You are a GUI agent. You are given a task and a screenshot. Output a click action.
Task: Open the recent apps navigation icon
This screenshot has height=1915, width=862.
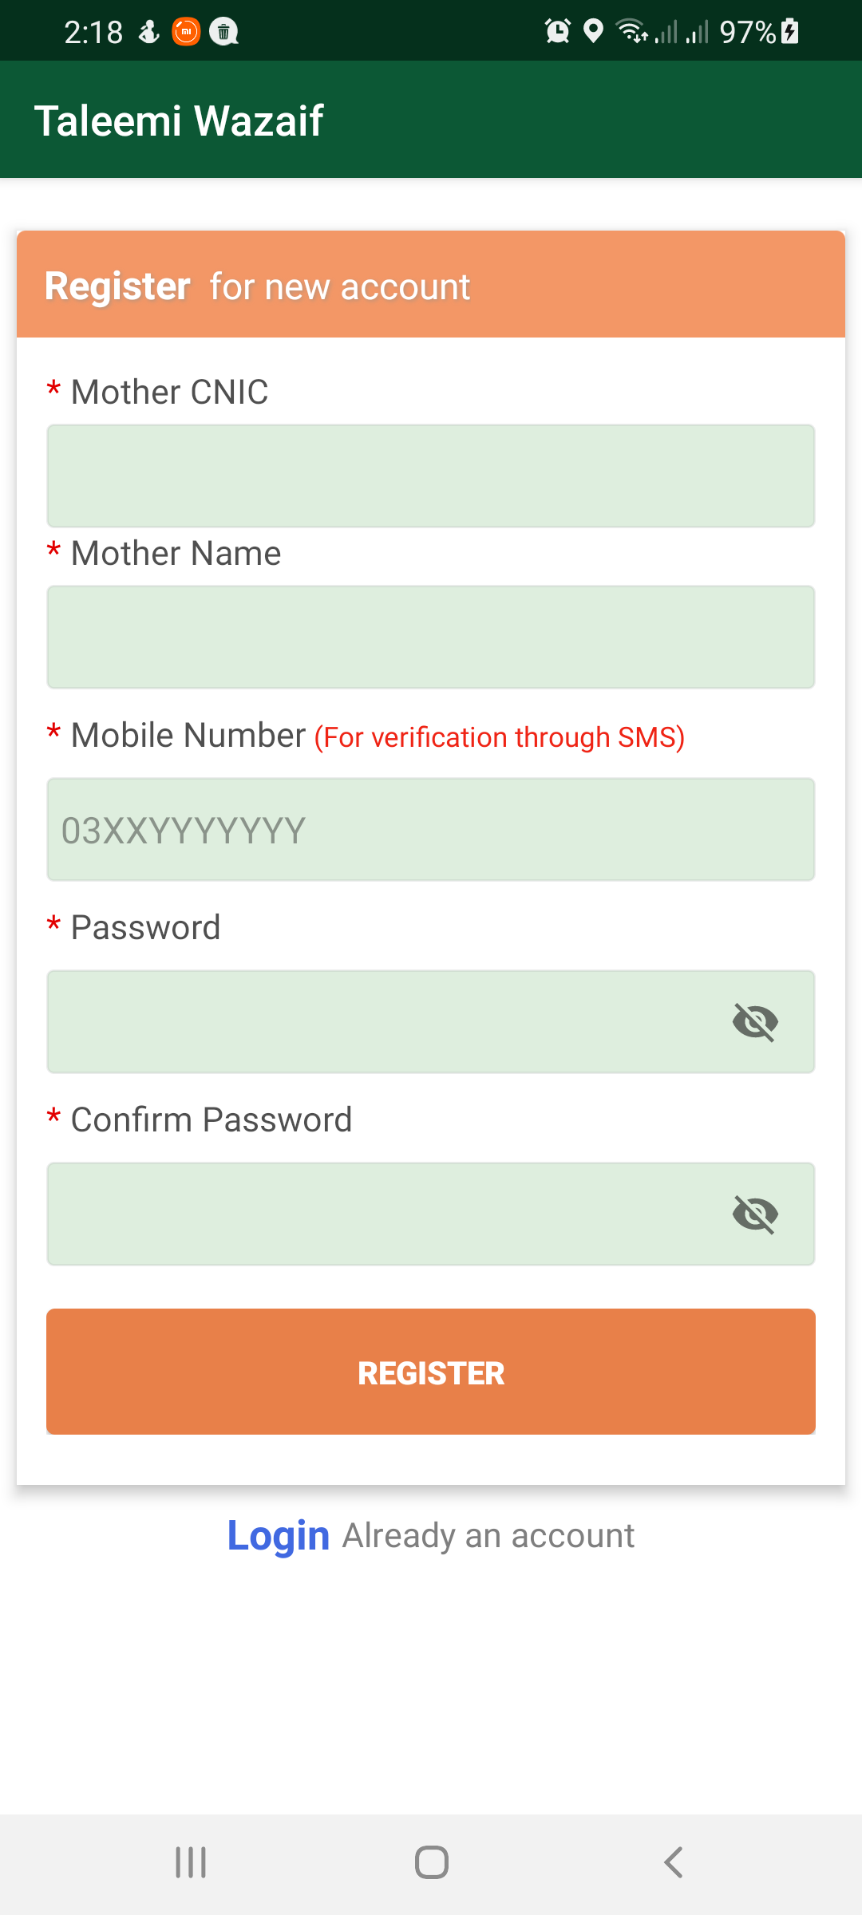[x=191, y=1863]
